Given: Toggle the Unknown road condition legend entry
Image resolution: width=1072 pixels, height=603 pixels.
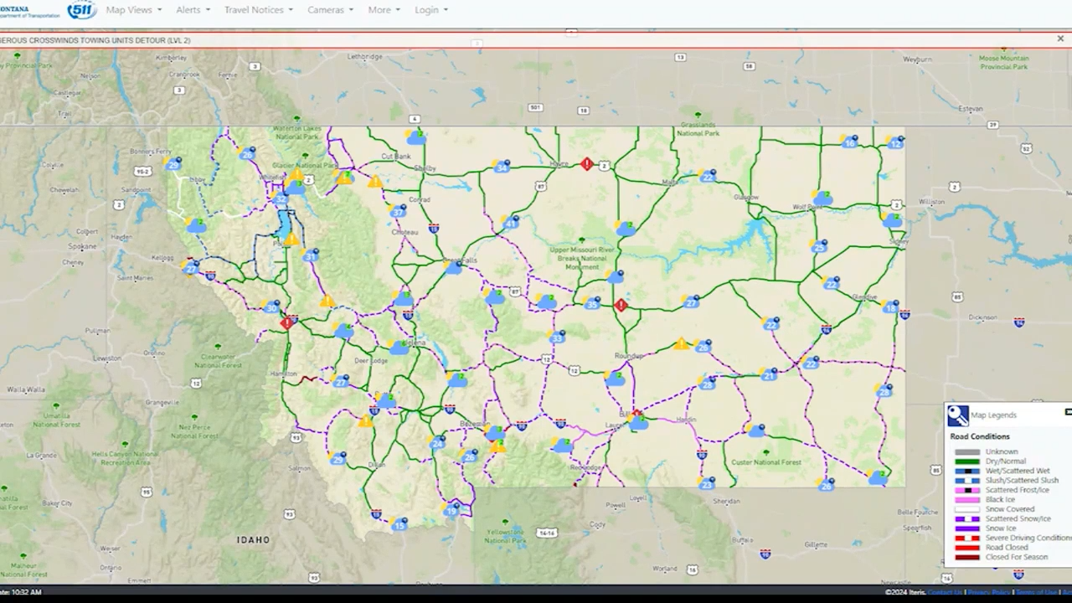Looking at the screenshot, I should pos(967,451).
